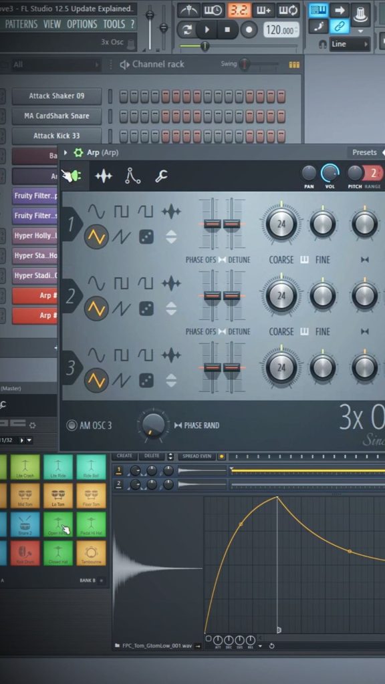Select square wave shape for oscillator 1

click(122, 212)
